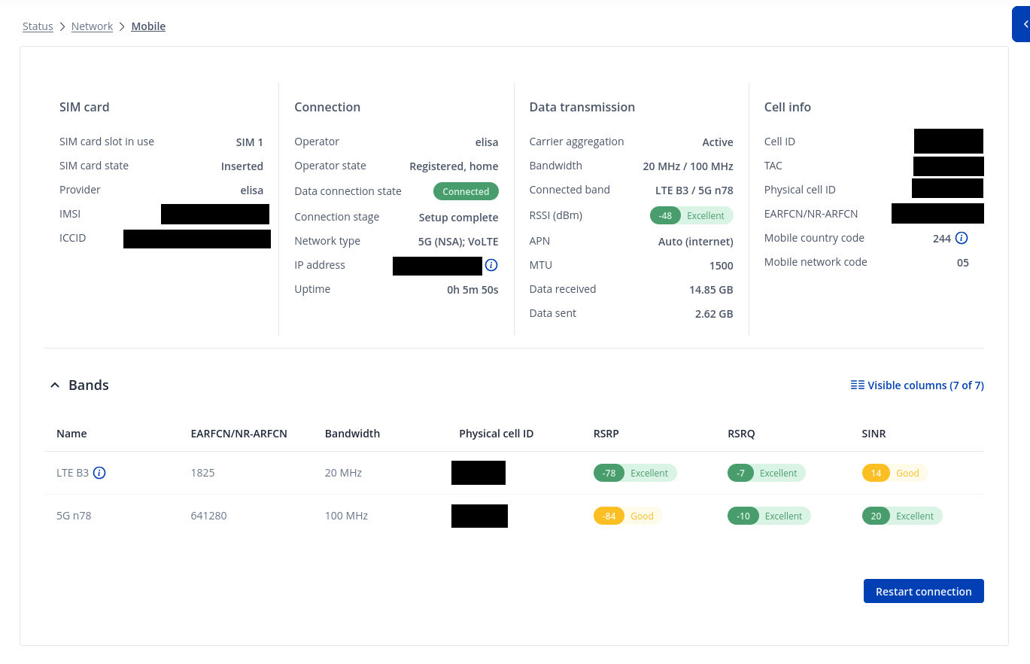Click the 5G n78 row name

[x=74, y=516]
